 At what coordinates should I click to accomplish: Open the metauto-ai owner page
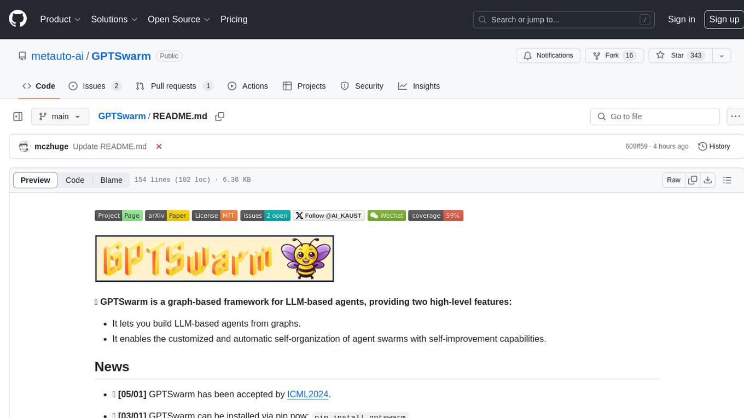[57, 56]
